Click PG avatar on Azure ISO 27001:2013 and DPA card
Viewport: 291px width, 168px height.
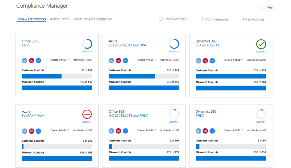pyautogui.click(x=119, y=61)
